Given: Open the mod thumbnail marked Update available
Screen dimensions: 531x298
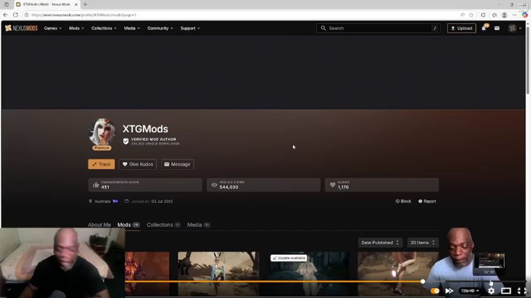Looking at the screenshot, I should pyautogui.click(x=308, y=273).
